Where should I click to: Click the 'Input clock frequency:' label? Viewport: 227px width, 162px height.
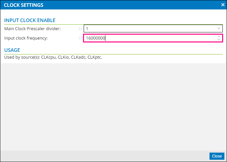26,38
